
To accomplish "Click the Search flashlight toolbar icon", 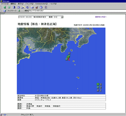I will tap(23, 7).
